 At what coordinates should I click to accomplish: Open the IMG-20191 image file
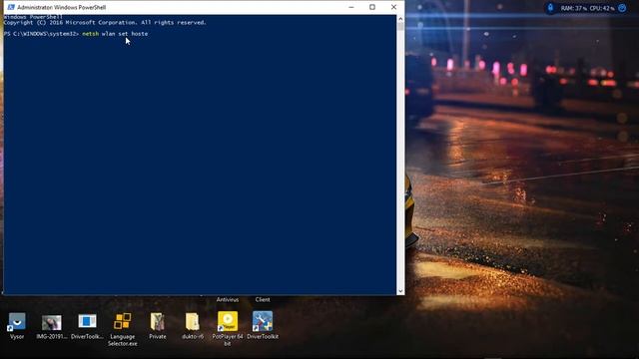(51, 326)
